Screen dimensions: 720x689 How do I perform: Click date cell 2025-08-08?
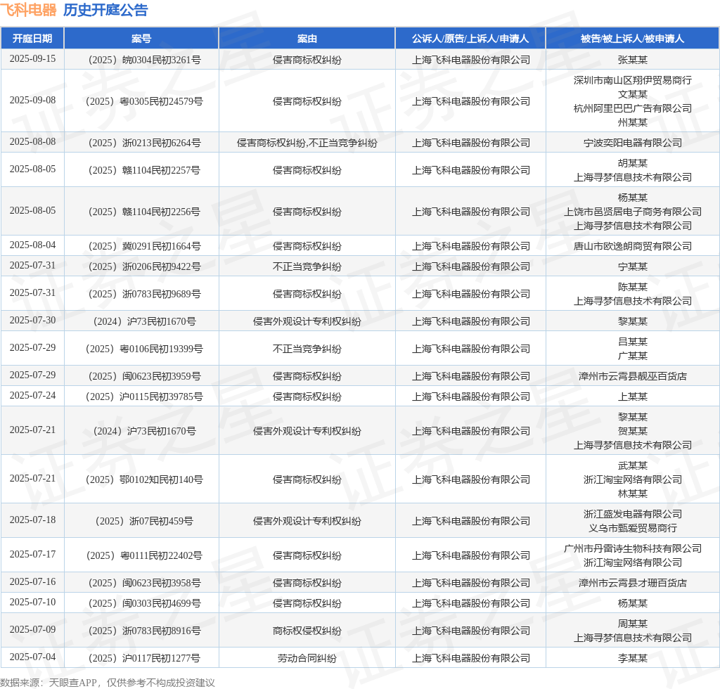coord(32,141)
